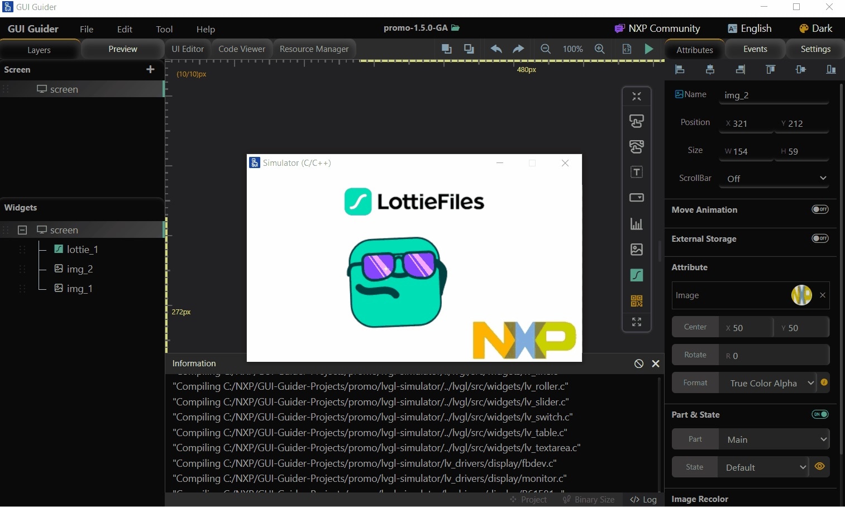Open the ScrollBar dropdown set to Off
The image size is (845, 507).
pos(774,179)
